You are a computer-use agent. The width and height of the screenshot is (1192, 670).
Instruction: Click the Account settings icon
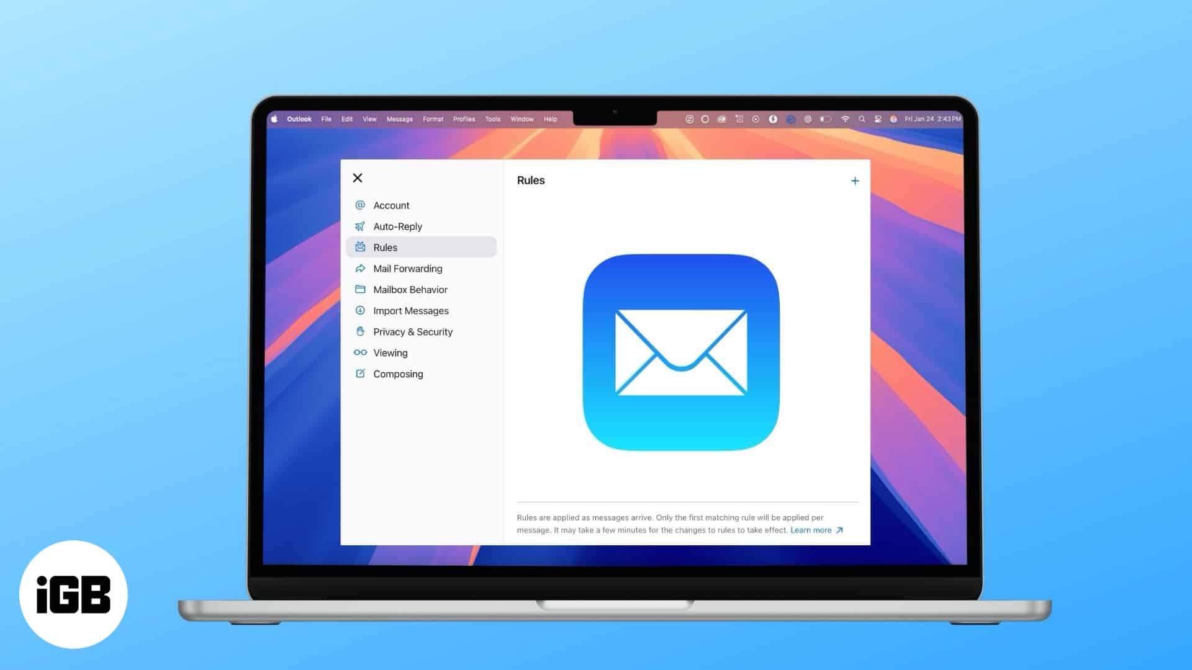tap(360, 205)
